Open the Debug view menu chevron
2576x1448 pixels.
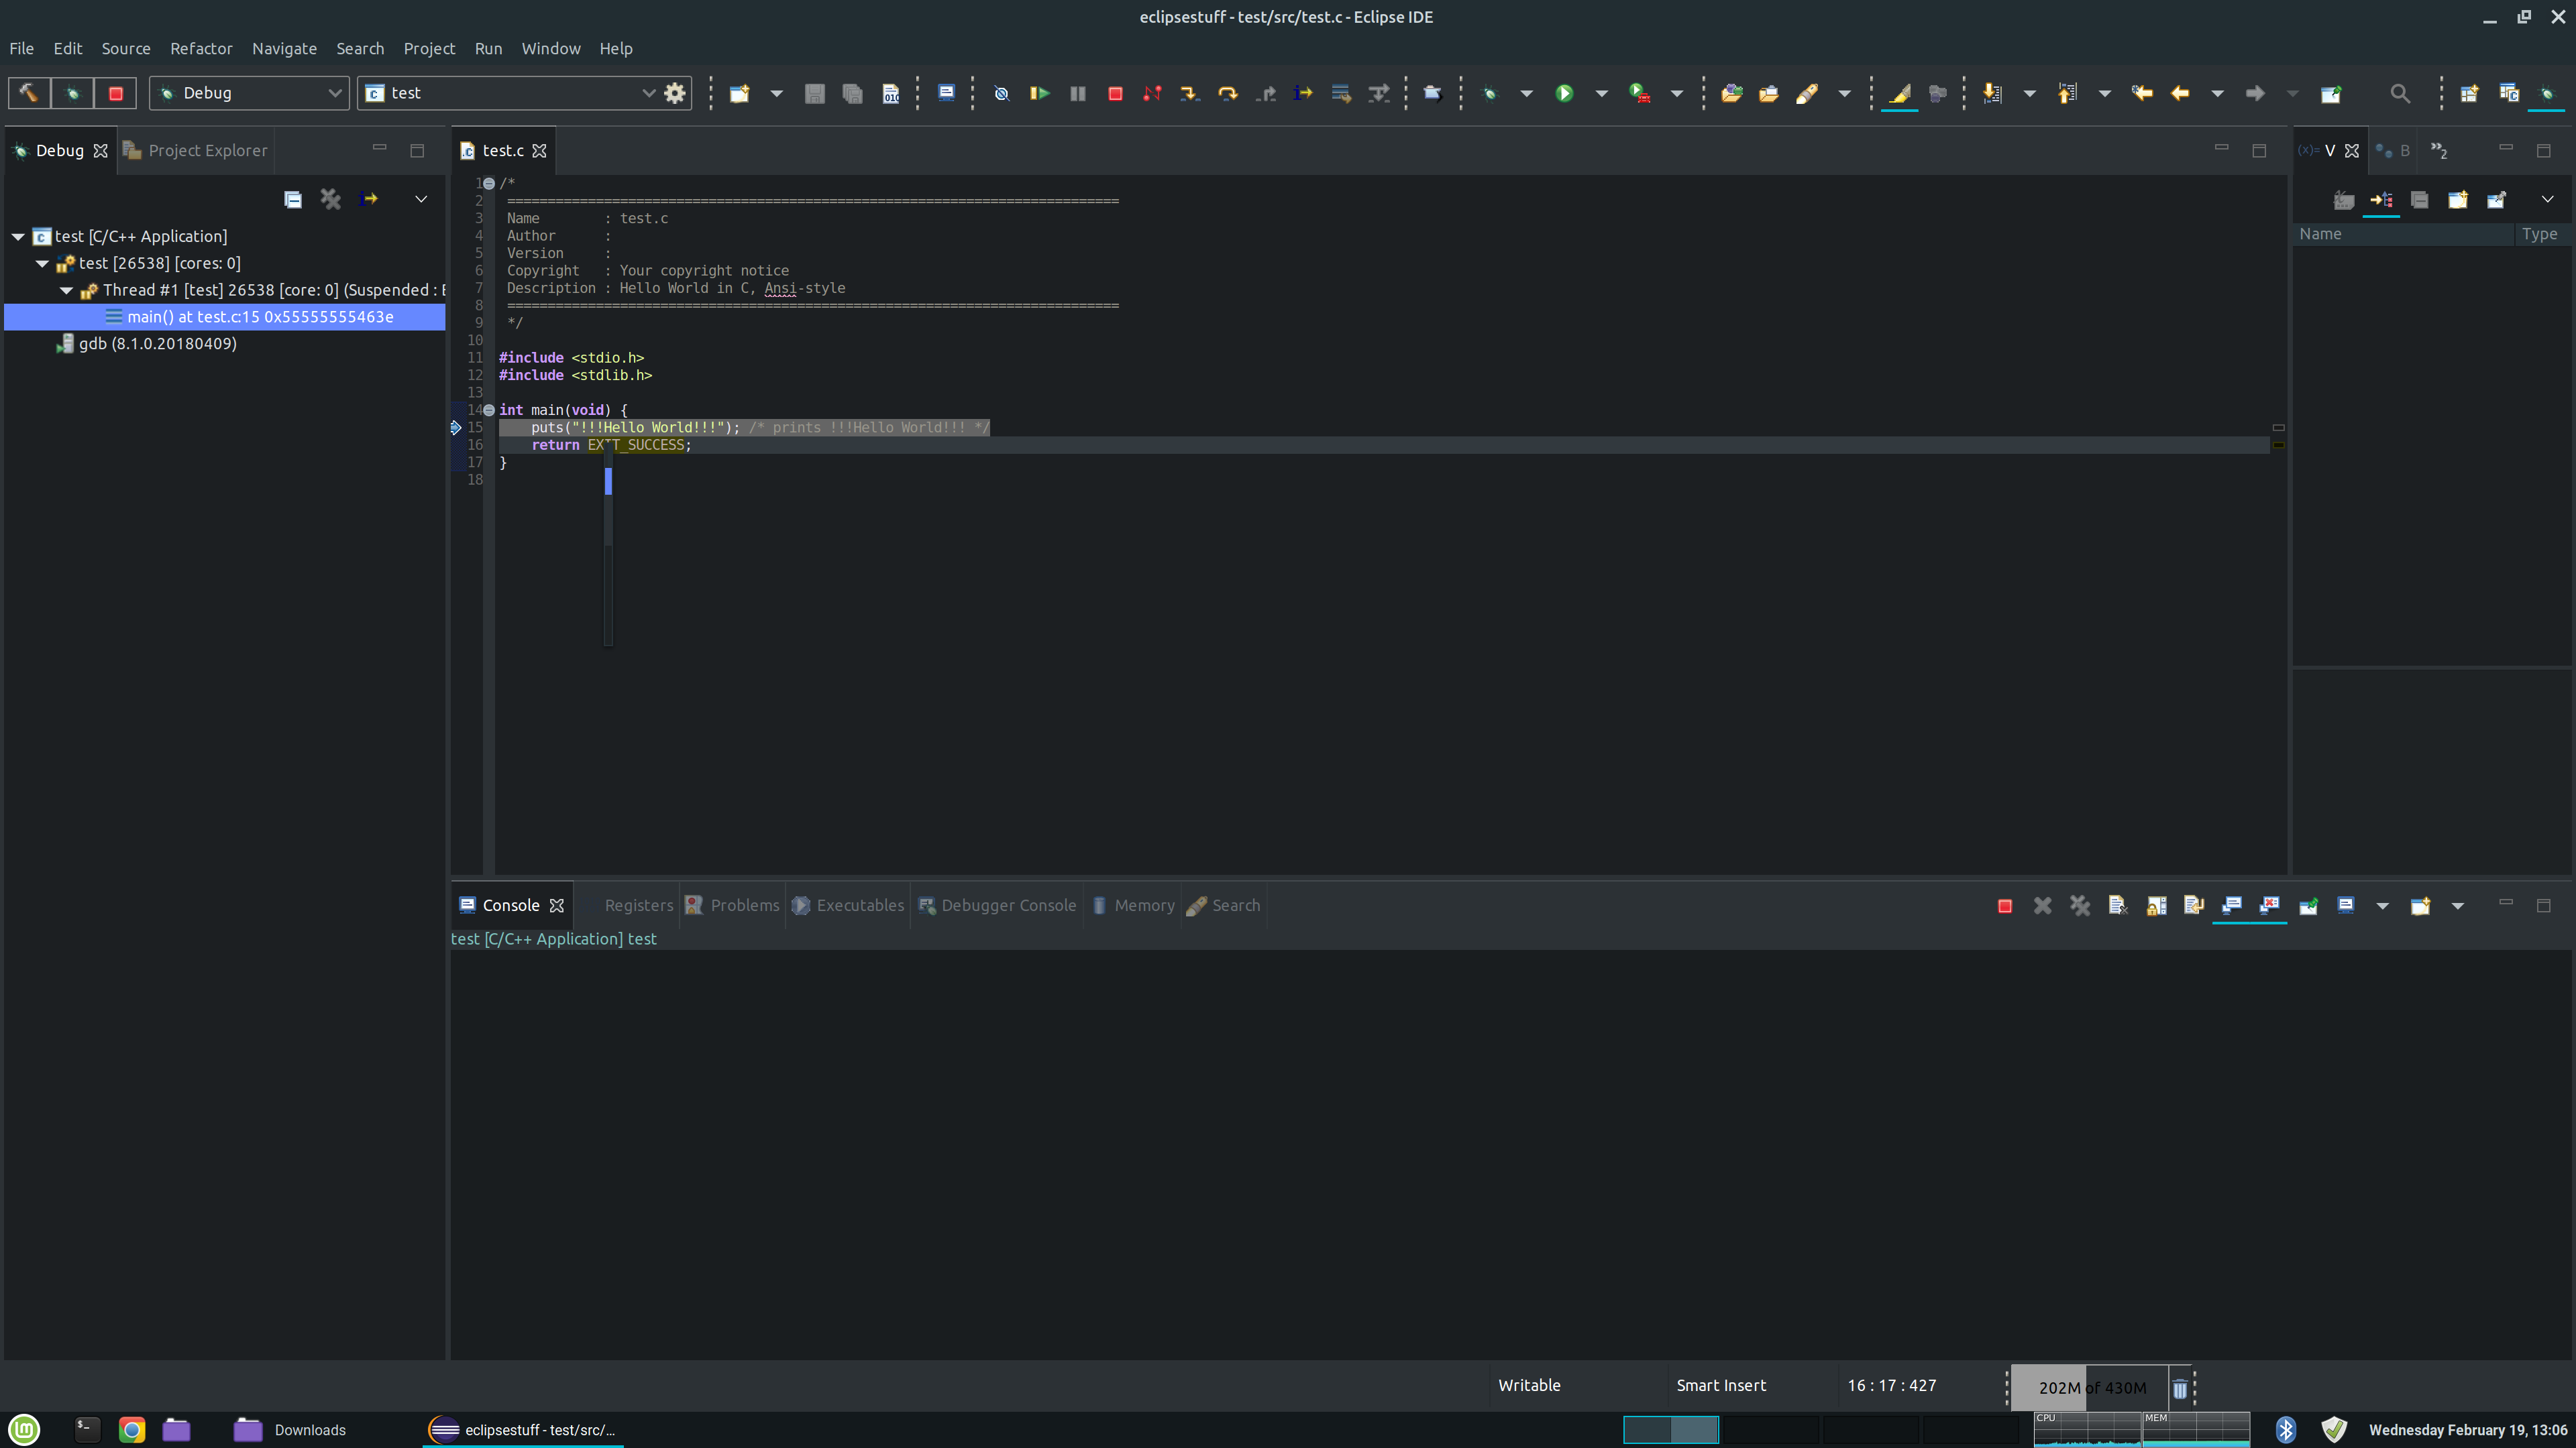(421, 199)
